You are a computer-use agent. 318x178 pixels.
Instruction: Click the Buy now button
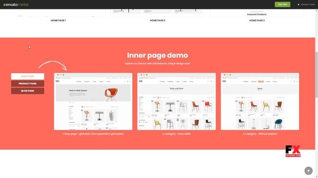tap(282, 4)
